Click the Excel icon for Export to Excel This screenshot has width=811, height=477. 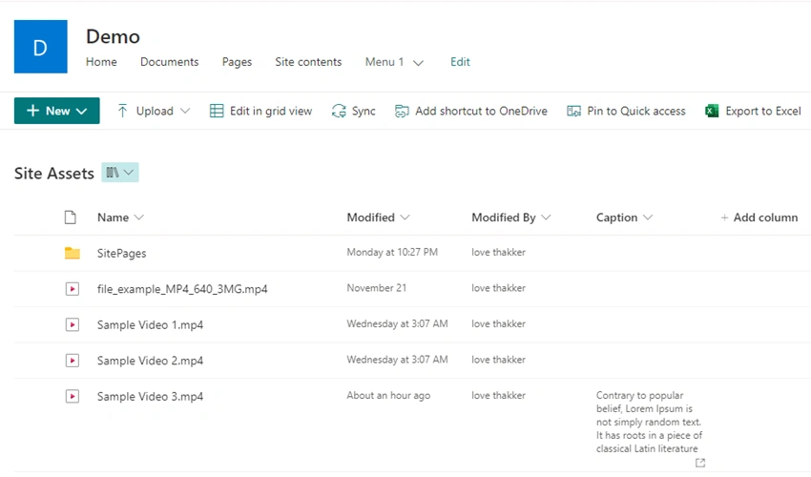pyautogui.click(x=712, y=111)
